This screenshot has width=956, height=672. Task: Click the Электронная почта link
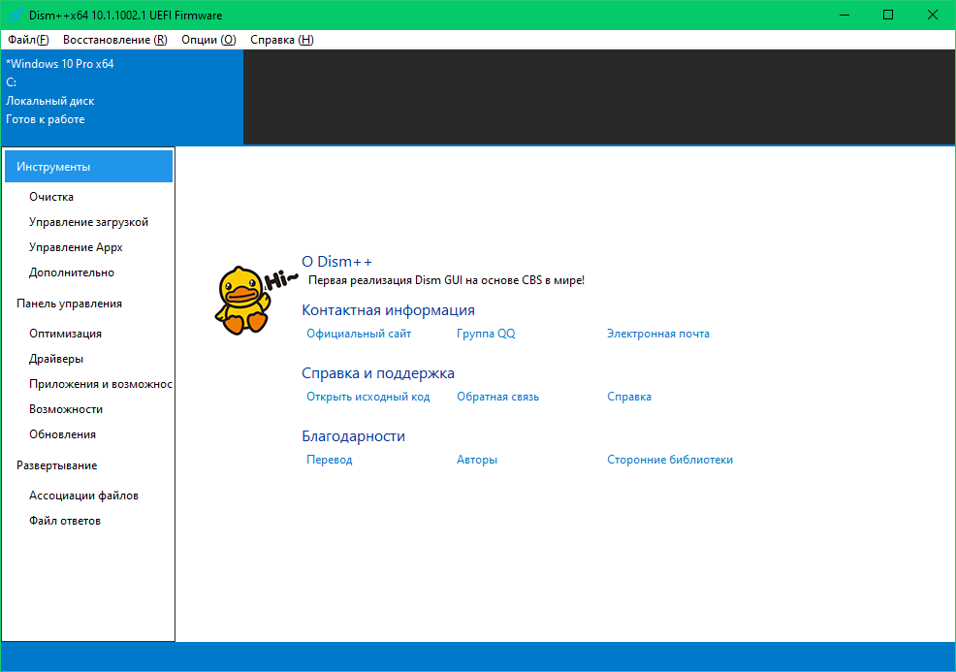pyautogui.click(x=658, y=334)
